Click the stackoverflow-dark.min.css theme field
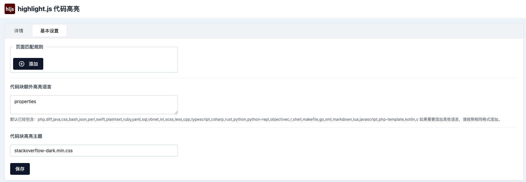This screenshot has width=526, height=182. point(94,151)
